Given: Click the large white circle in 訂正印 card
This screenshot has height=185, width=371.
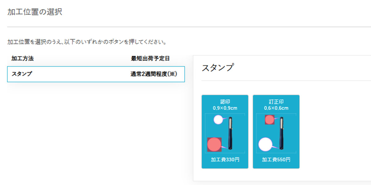Looking at the screenshot, I should pos(265,144).
